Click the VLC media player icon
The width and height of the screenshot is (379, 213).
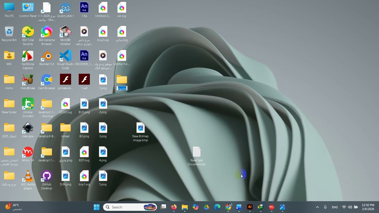tap(28, 176)
